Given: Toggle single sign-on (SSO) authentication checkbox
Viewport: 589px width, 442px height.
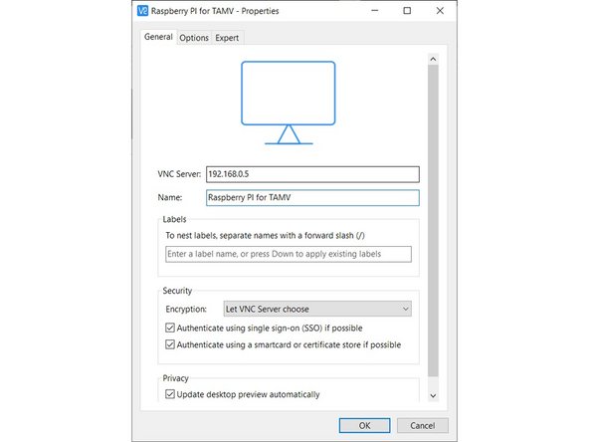Looking at the screenshot, I should coord(170,328).
